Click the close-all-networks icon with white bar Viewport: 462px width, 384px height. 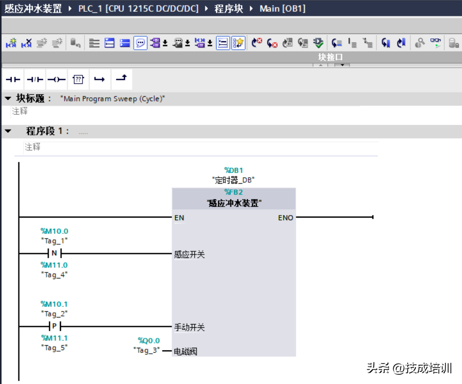[x=110, y=43]
